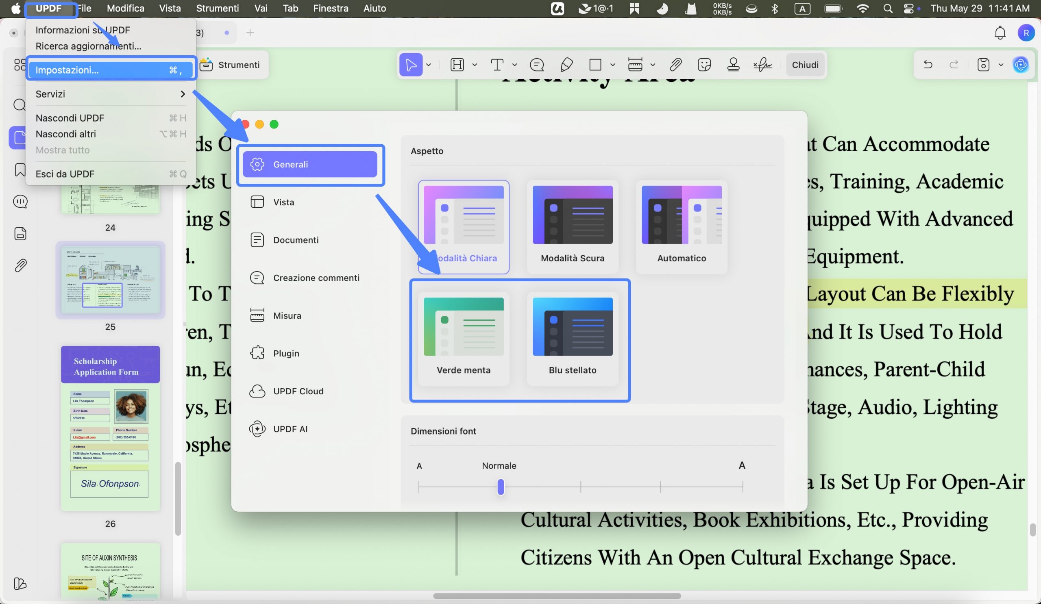Viewport: 1041px width, 604px height.
Task: Open the Vista menu in menu bar
Action: (x=170, y=8)
